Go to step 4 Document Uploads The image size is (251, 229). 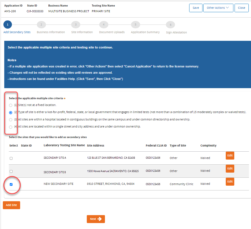coord(104,25)
